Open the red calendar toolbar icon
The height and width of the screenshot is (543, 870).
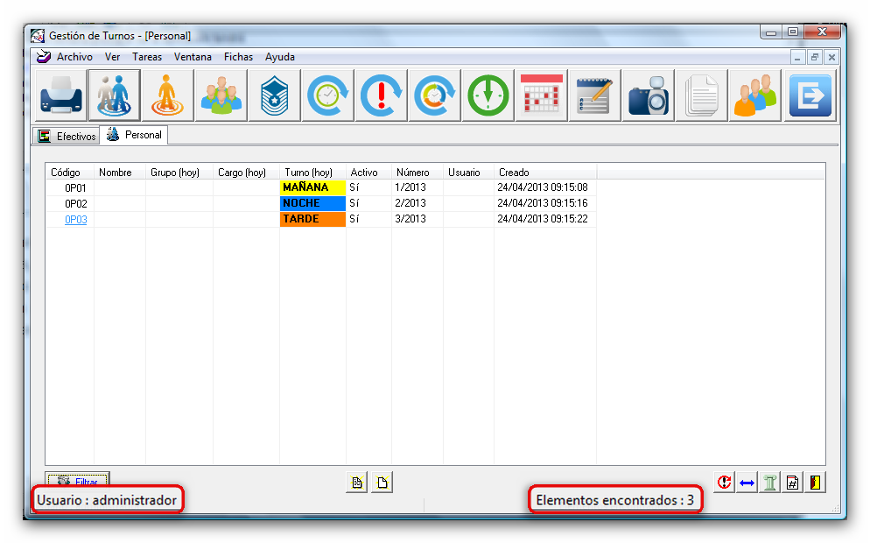[541, 95]
